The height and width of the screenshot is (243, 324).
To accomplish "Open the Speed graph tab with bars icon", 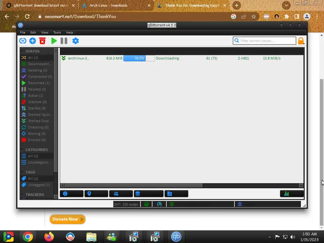I will [x=291, y=194].
